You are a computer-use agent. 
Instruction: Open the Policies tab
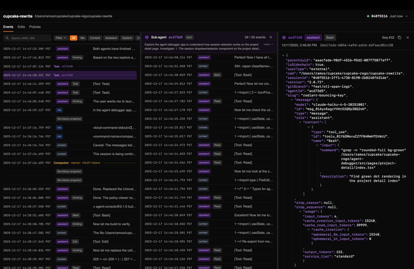pos(35,27)
